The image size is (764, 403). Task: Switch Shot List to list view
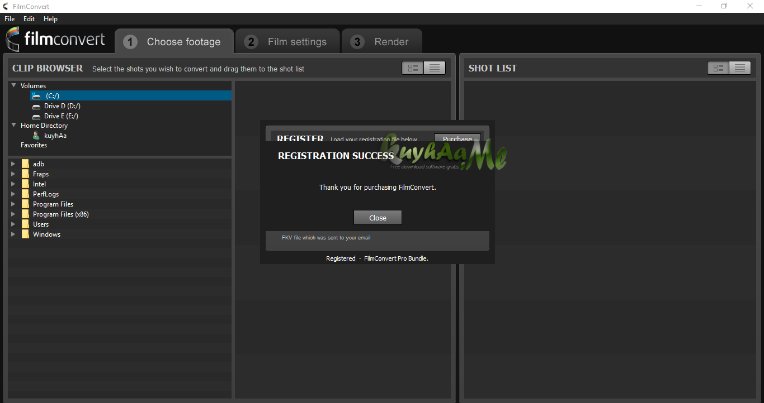740,68
